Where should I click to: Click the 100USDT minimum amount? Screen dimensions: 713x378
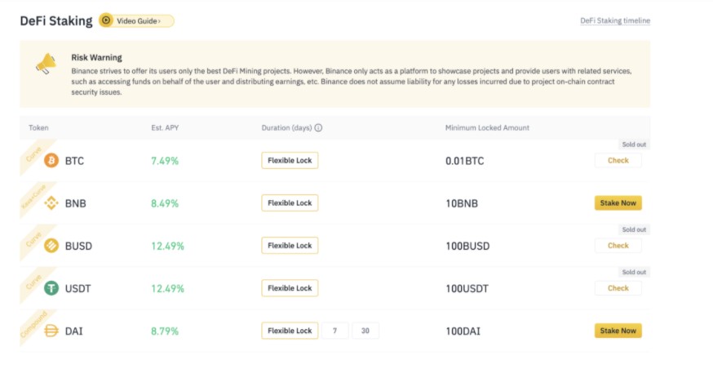(467, 289)
